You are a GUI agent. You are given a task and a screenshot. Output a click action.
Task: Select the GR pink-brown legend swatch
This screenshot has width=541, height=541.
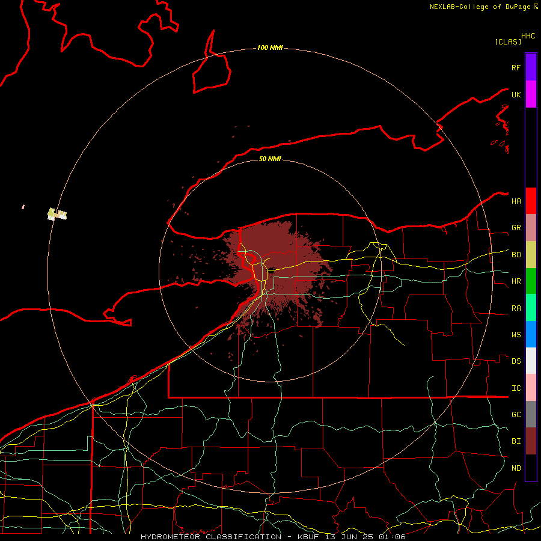tap(531, 228)
